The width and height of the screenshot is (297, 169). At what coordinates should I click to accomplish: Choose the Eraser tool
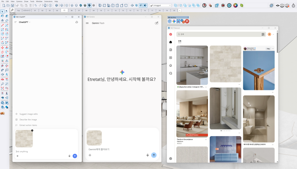coord(7,16)
